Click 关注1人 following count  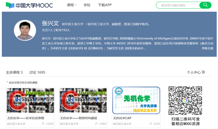47,30
